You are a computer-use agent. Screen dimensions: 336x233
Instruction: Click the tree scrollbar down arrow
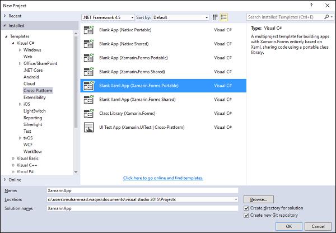click(76, 172)
